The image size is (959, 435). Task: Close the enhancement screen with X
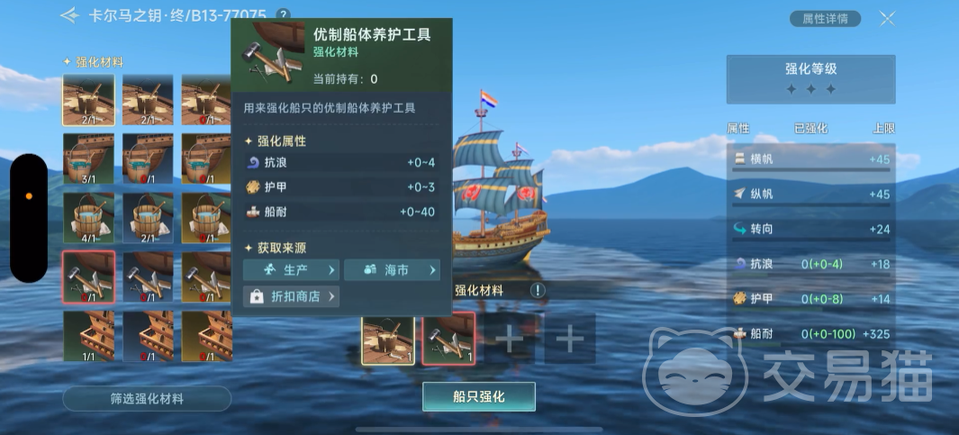coord(888,19)
